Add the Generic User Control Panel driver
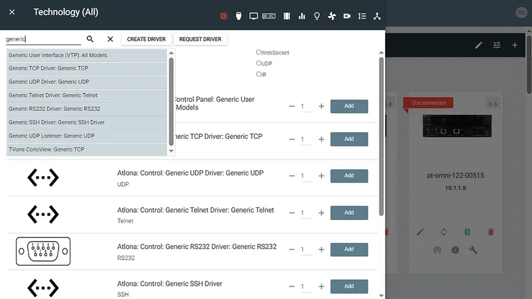The height and width of the screenshot is (299, 532). tap(349, 106)
